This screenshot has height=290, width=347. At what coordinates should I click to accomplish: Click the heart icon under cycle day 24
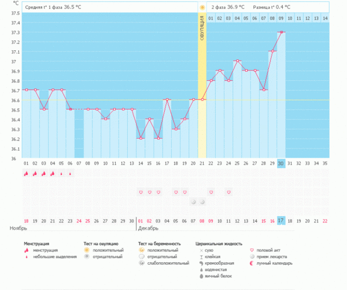pos(228,192)
